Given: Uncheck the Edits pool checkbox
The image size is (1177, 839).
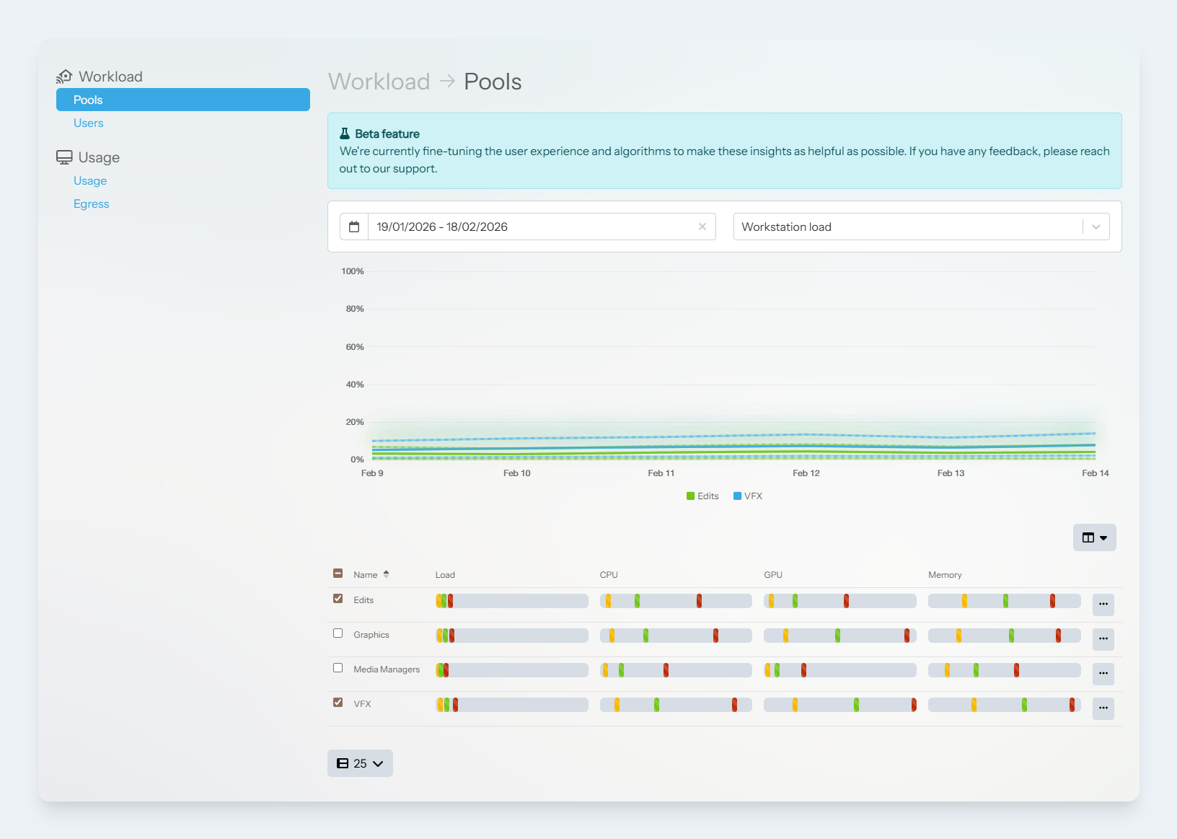Looking at the screenshot, I should [x=338, y=599].
